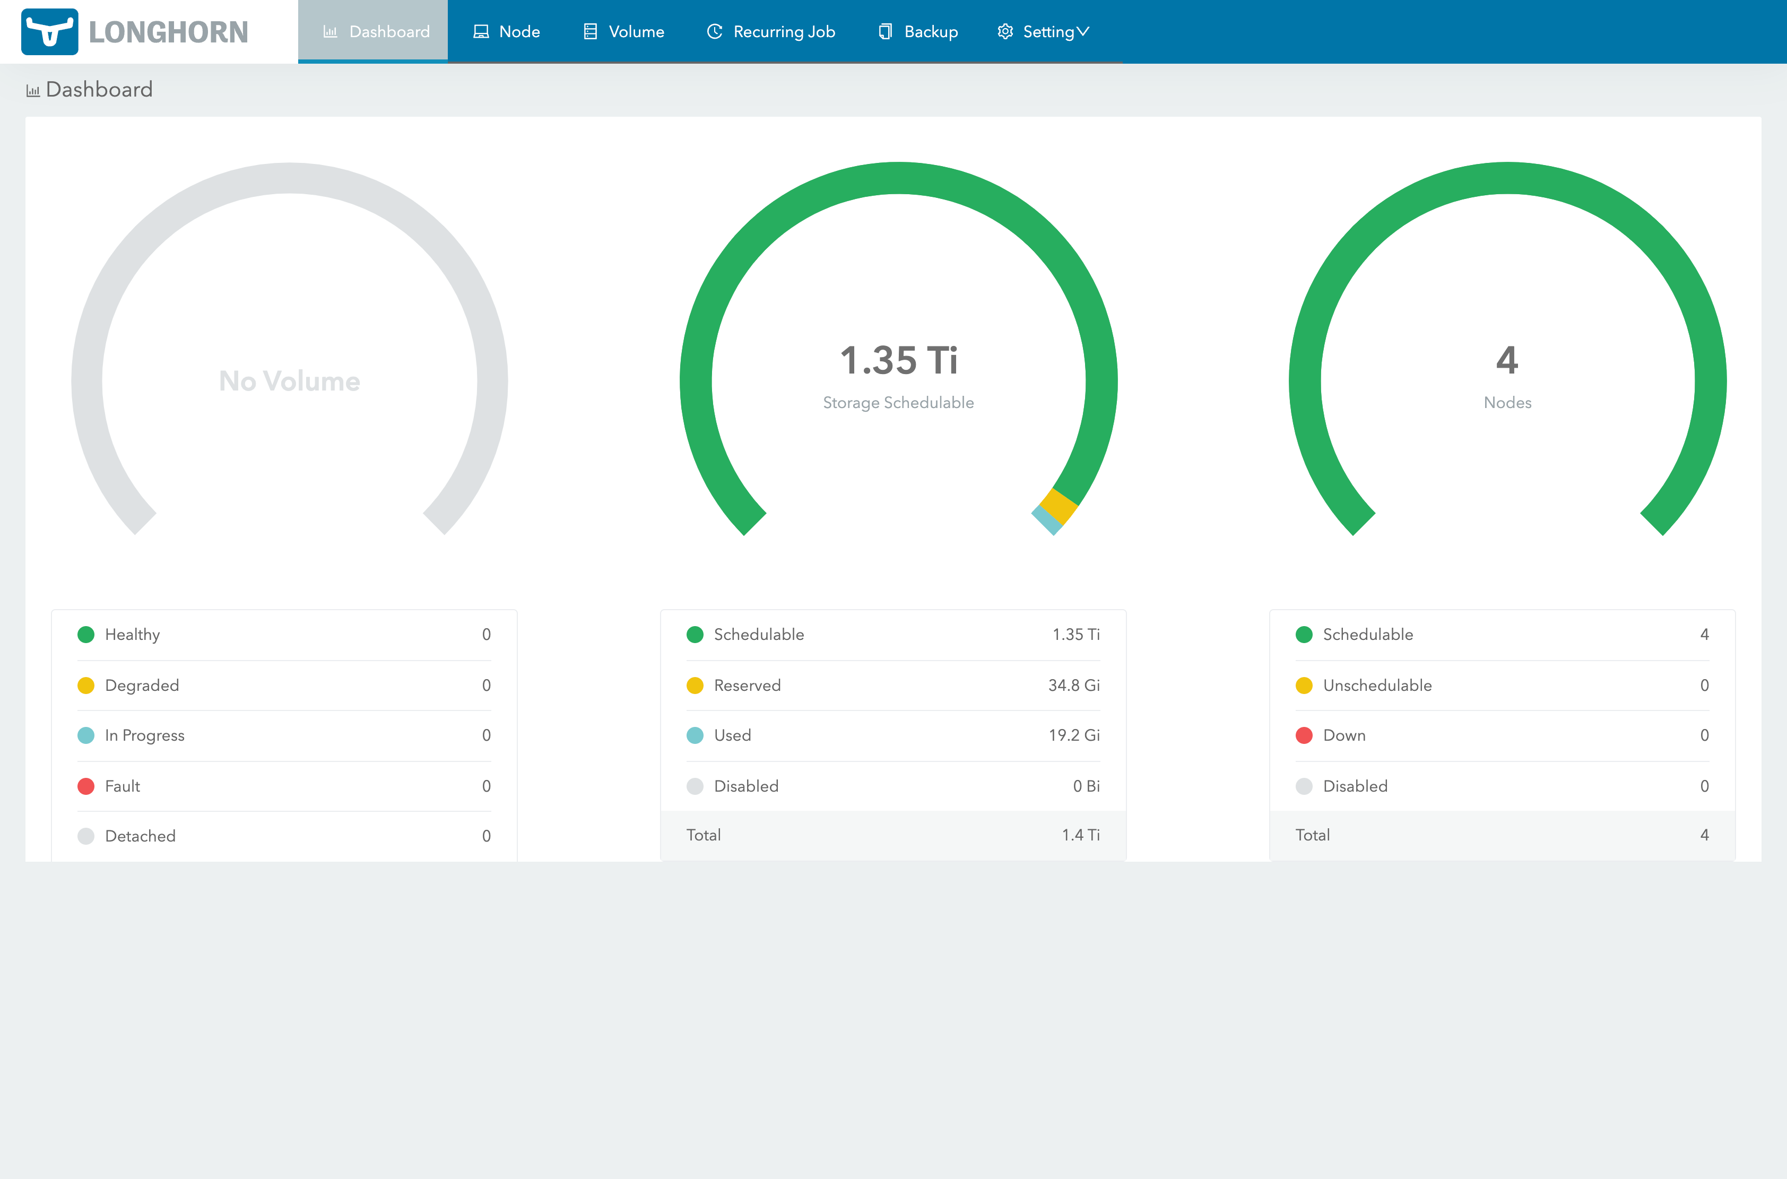The width and height of the screenshot is (1787, 1179).
Task: Expand the Setting dropdown chevron
Action: [1083, 32]
